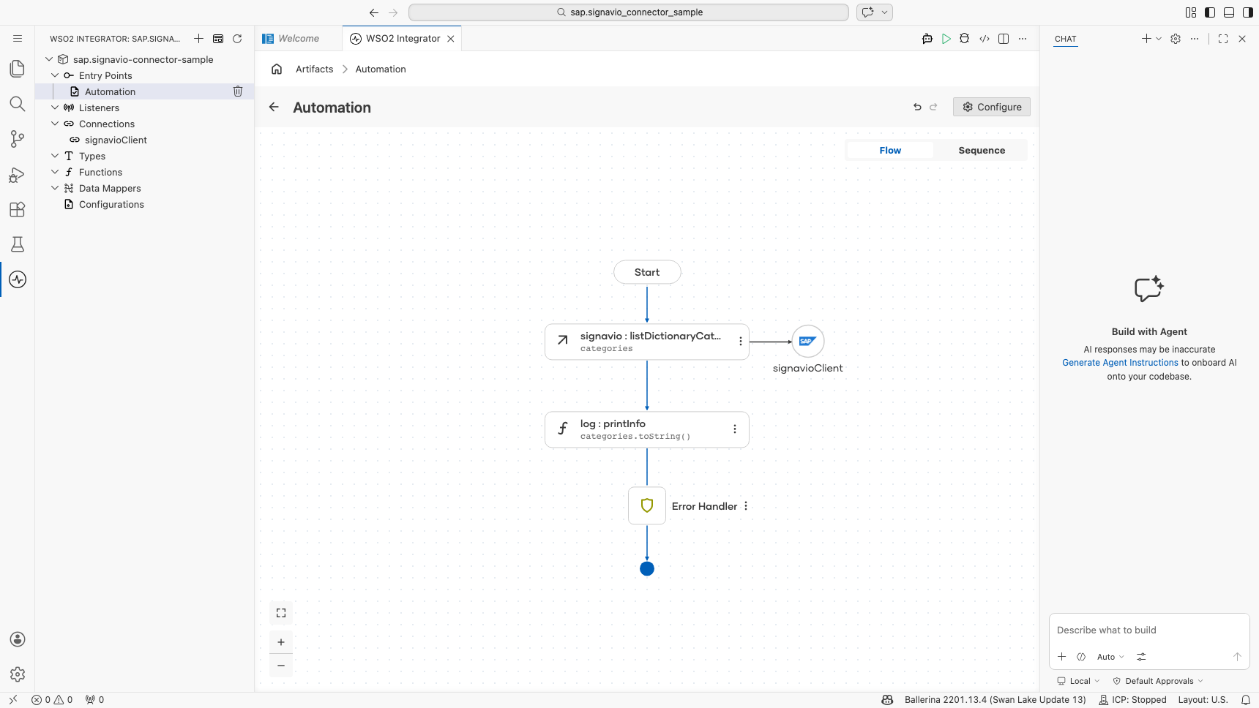The image size is (1259, 708).
Task: Refresh the WSO2 Integrator project tree
Action: [237, 39]
